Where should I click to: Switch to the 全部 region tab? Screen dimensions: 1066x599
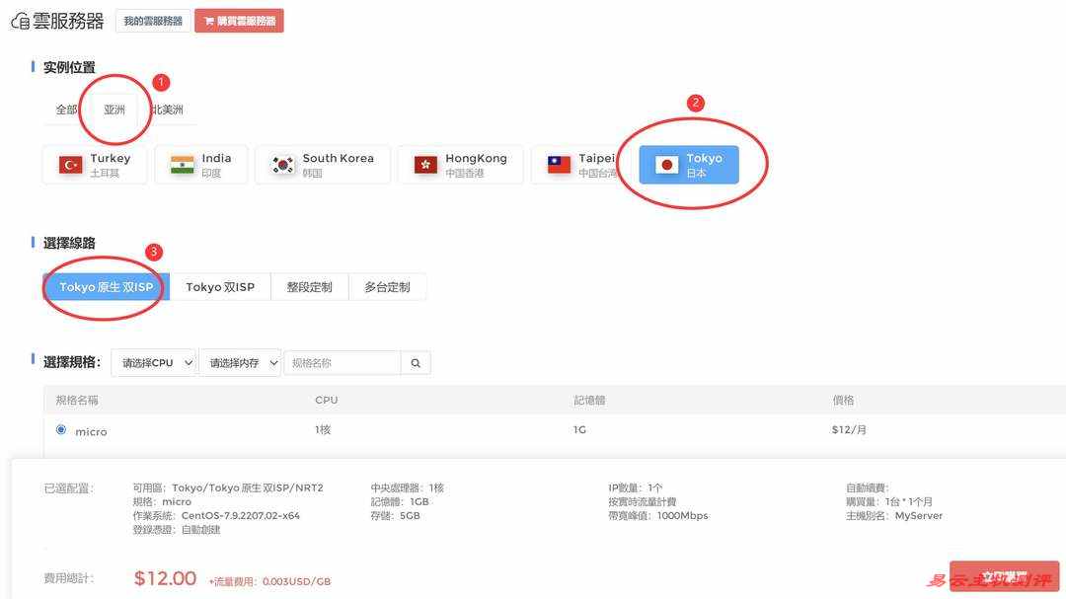click(x=66, y=110)
